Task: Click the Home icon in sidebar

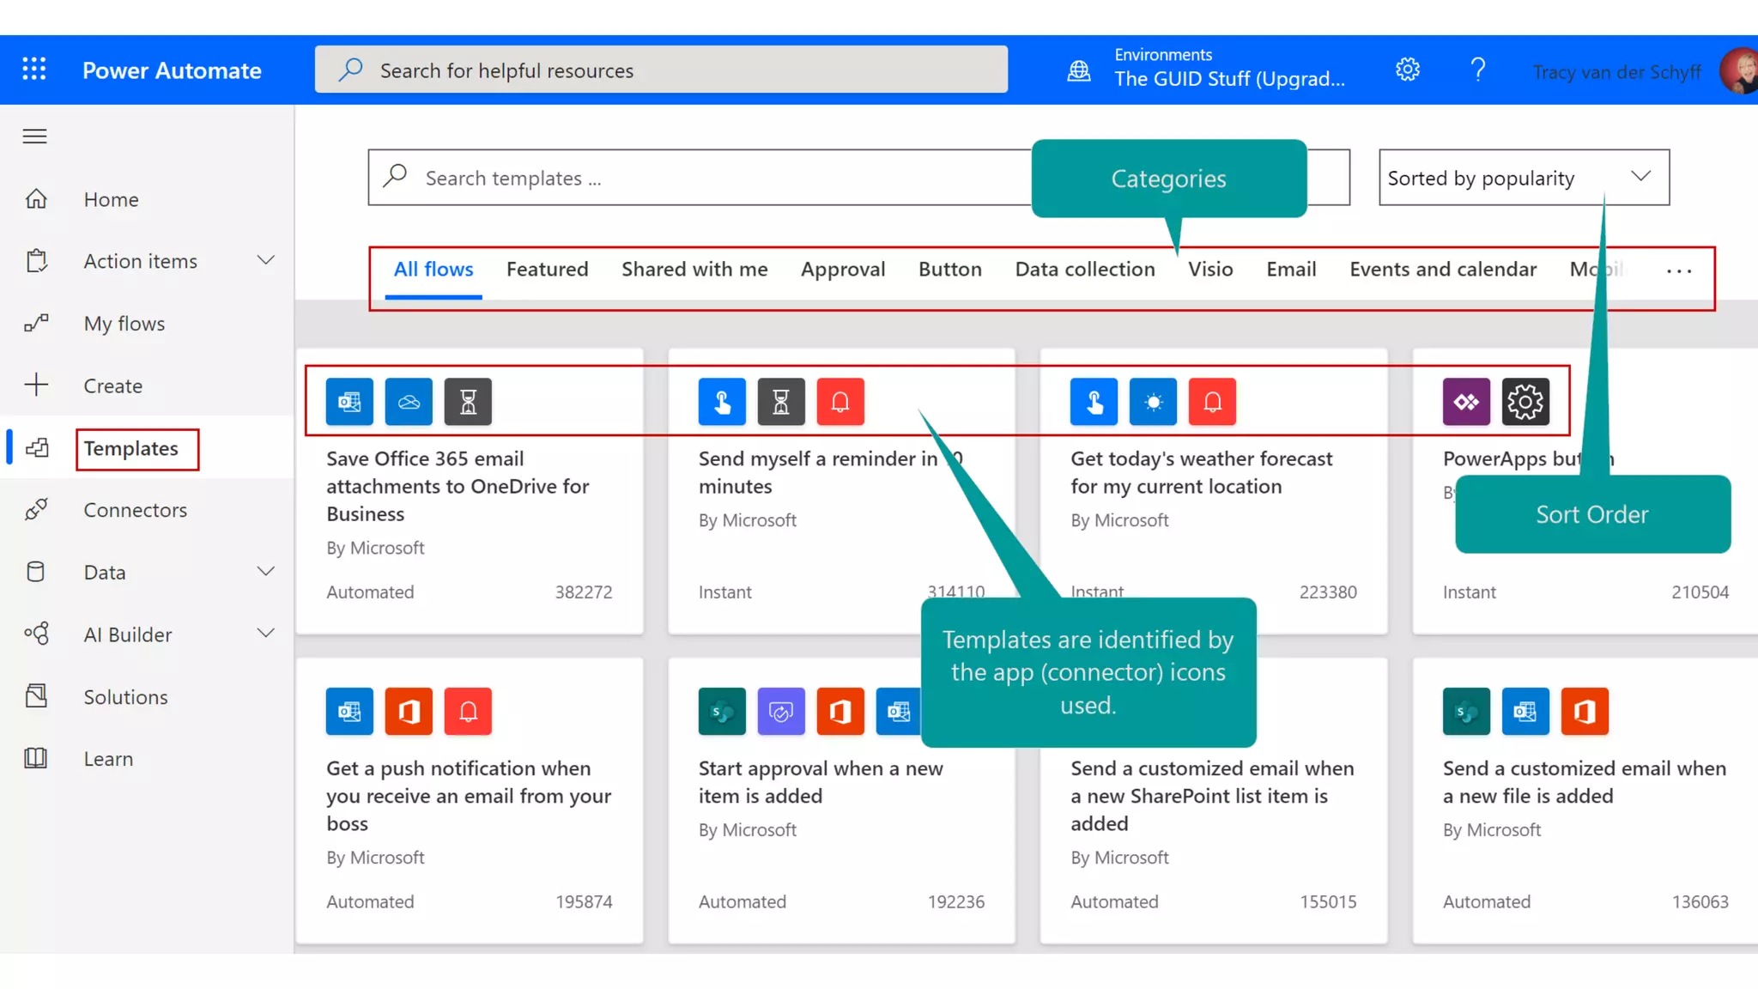Action: point(36,199)
